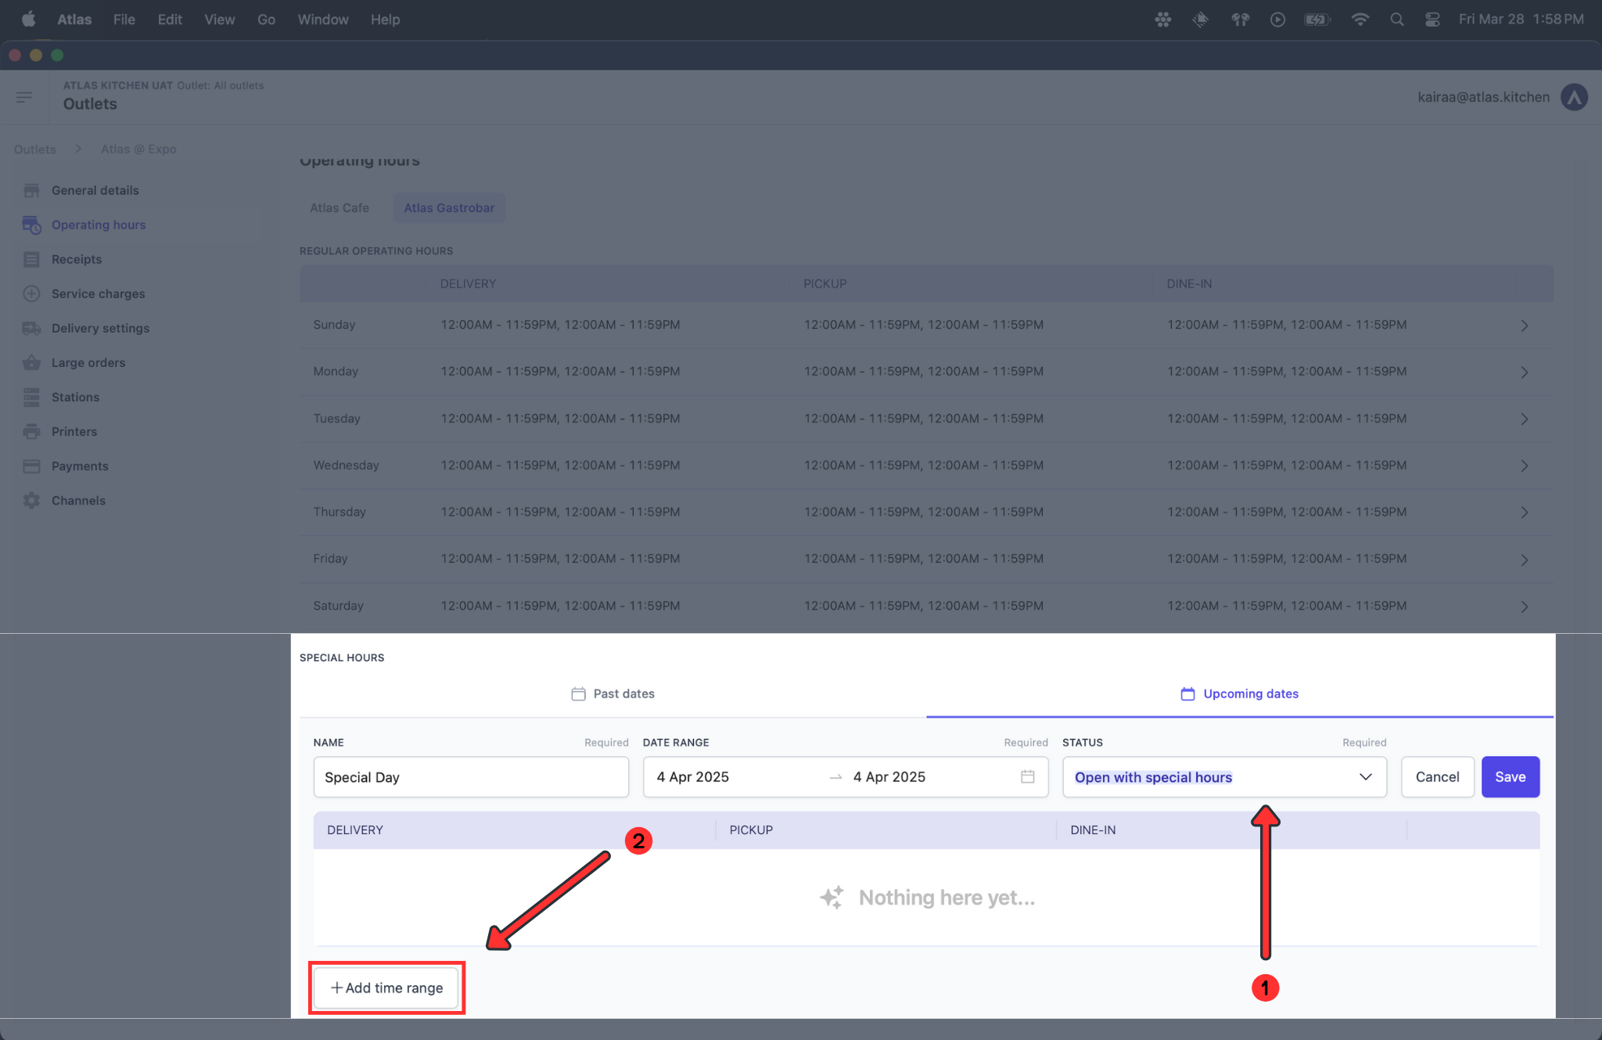The height and width of the screenshot is (1040, 1602).
Task: Open Service charges plus icon
Action: pos(31,293)
